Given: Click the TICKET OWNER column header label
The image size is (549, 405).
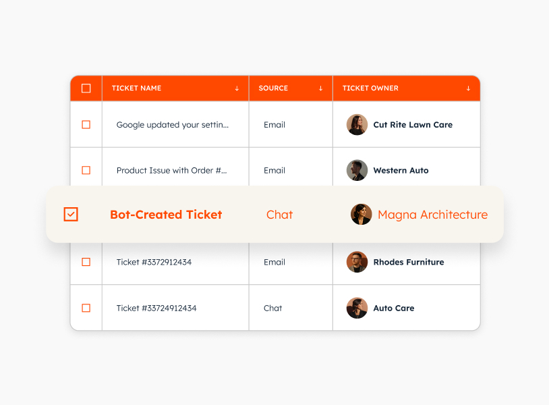Looking at the screenshot, I should click(x=370, y=88).
